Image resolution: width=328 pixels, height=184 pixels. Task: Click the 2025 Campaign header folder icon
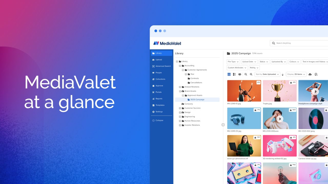[229, 53]
